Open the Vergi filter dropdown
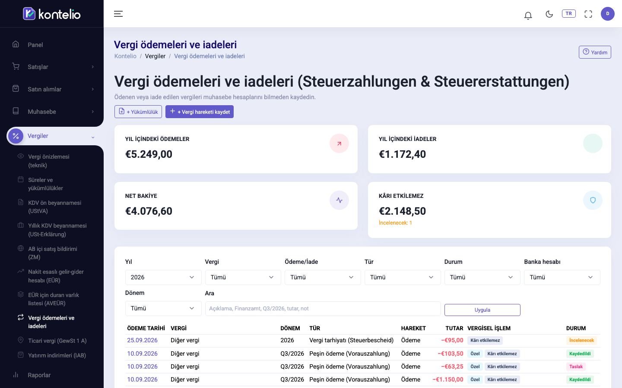This screenshot has width=622, height=388. [x=243, y=277]
